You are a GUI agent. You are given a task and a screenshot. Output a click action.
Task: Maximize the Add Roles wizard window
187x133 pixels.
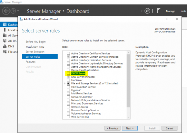click(x=167, y=19)
